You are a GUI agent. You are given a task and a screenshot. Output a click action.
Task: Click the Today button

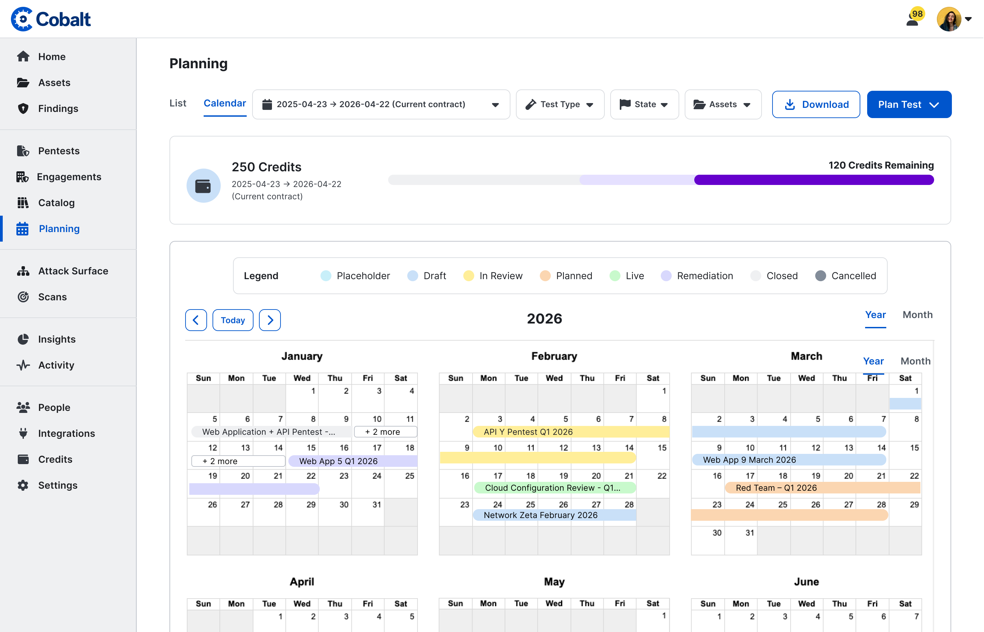tap(233, 320)
